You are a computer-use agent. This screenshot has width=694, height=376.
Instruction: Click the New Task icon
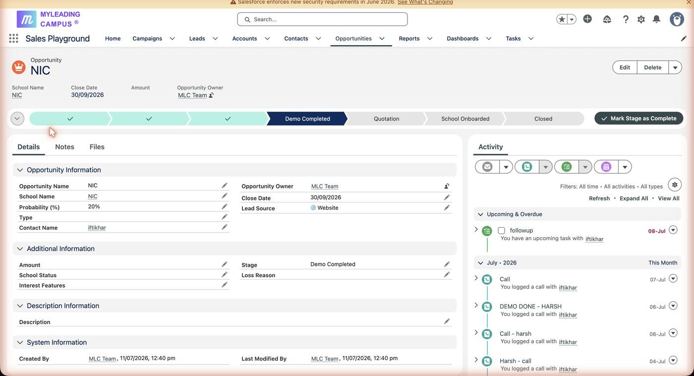coord(567,167)
